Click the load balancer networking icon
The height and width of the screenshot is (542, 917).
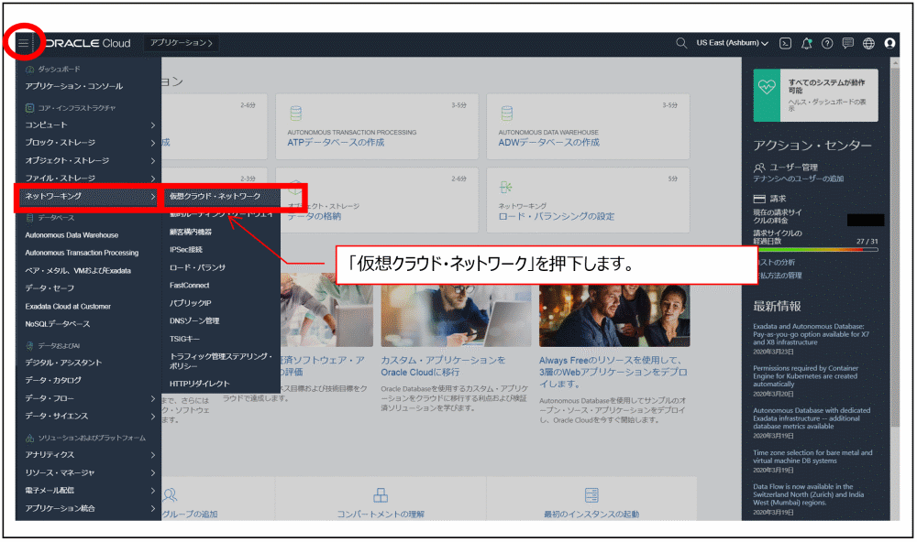coord(506,187)
